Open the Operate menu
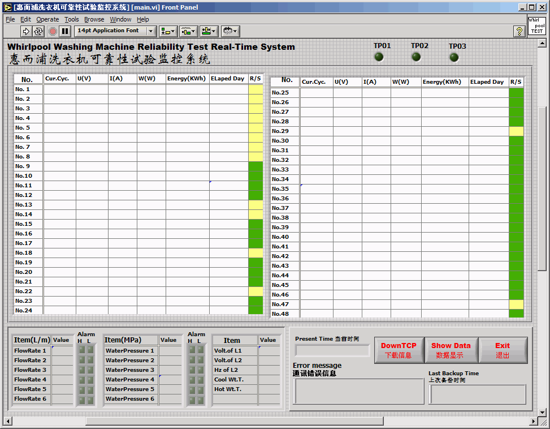This screenshot has height=429, width=550. pyautogui.click(x=47, y=19)
